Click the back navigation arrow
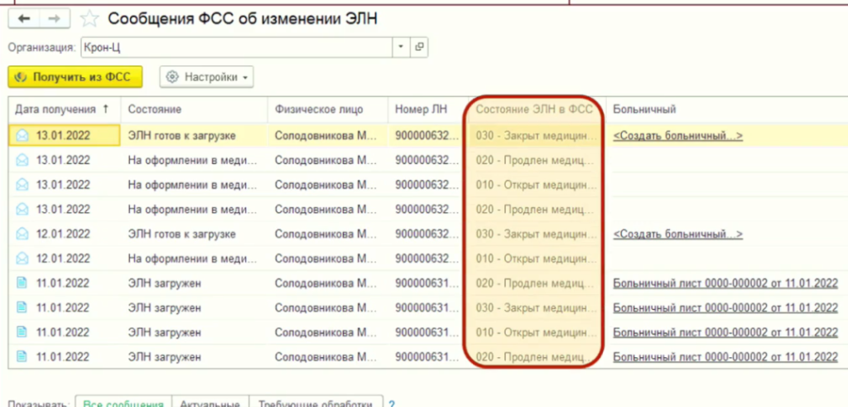Image resolution: width=848 pixels, height=407 pixels. (24, 18)
